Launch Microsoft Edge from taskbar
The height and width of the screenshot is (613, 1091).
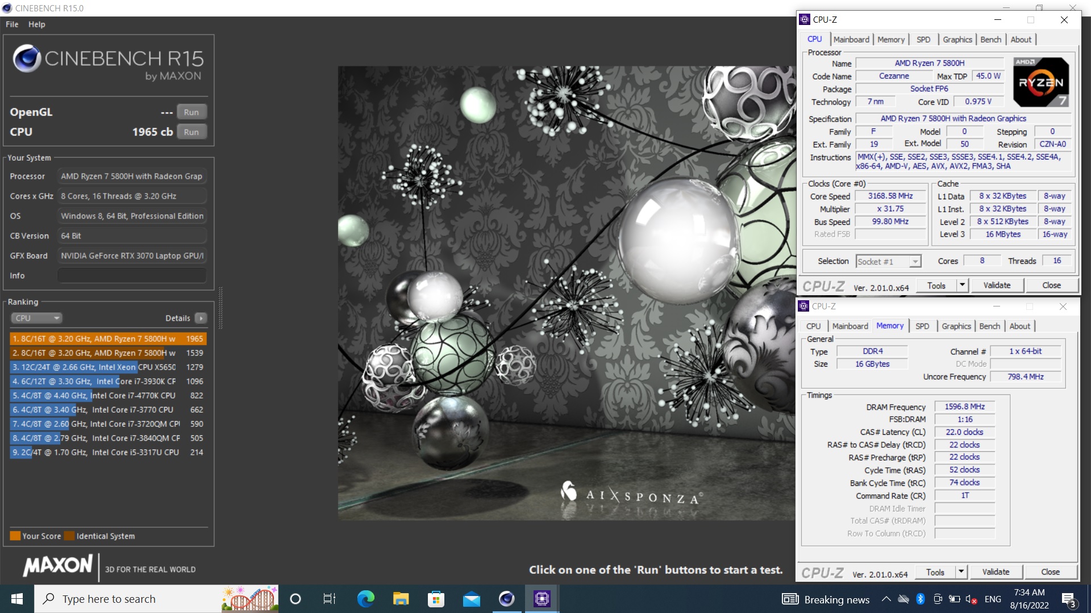pyautogui.click(x=365, y=599)
